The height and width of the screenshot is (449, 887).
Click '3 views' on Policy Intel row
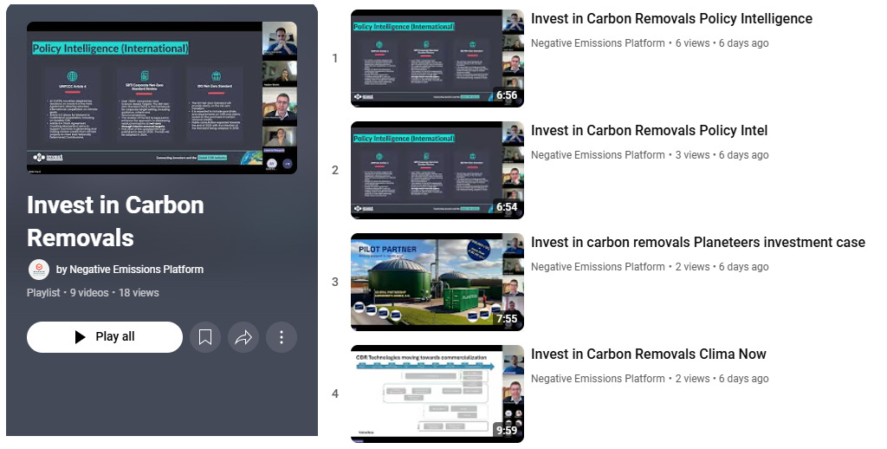click(x=692, y=154)
